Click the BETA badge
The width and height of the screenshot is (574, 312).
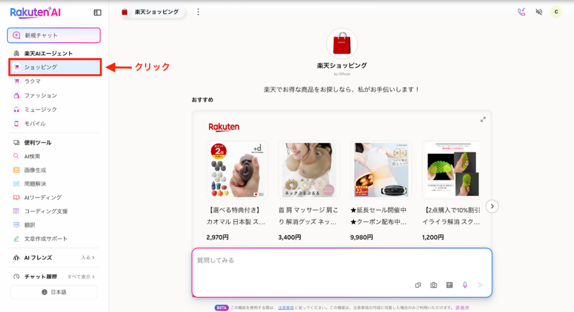(221, 308)
